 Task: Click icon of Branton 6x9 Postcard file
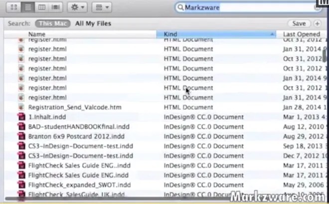[x=21, y=137]
